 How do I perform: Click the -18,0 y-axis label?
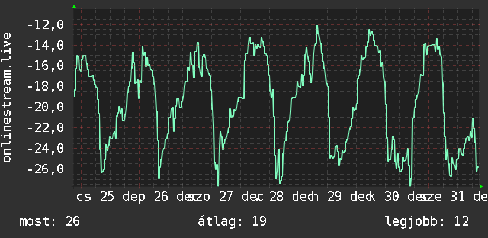pyautogui.click(x=46, y=86)
